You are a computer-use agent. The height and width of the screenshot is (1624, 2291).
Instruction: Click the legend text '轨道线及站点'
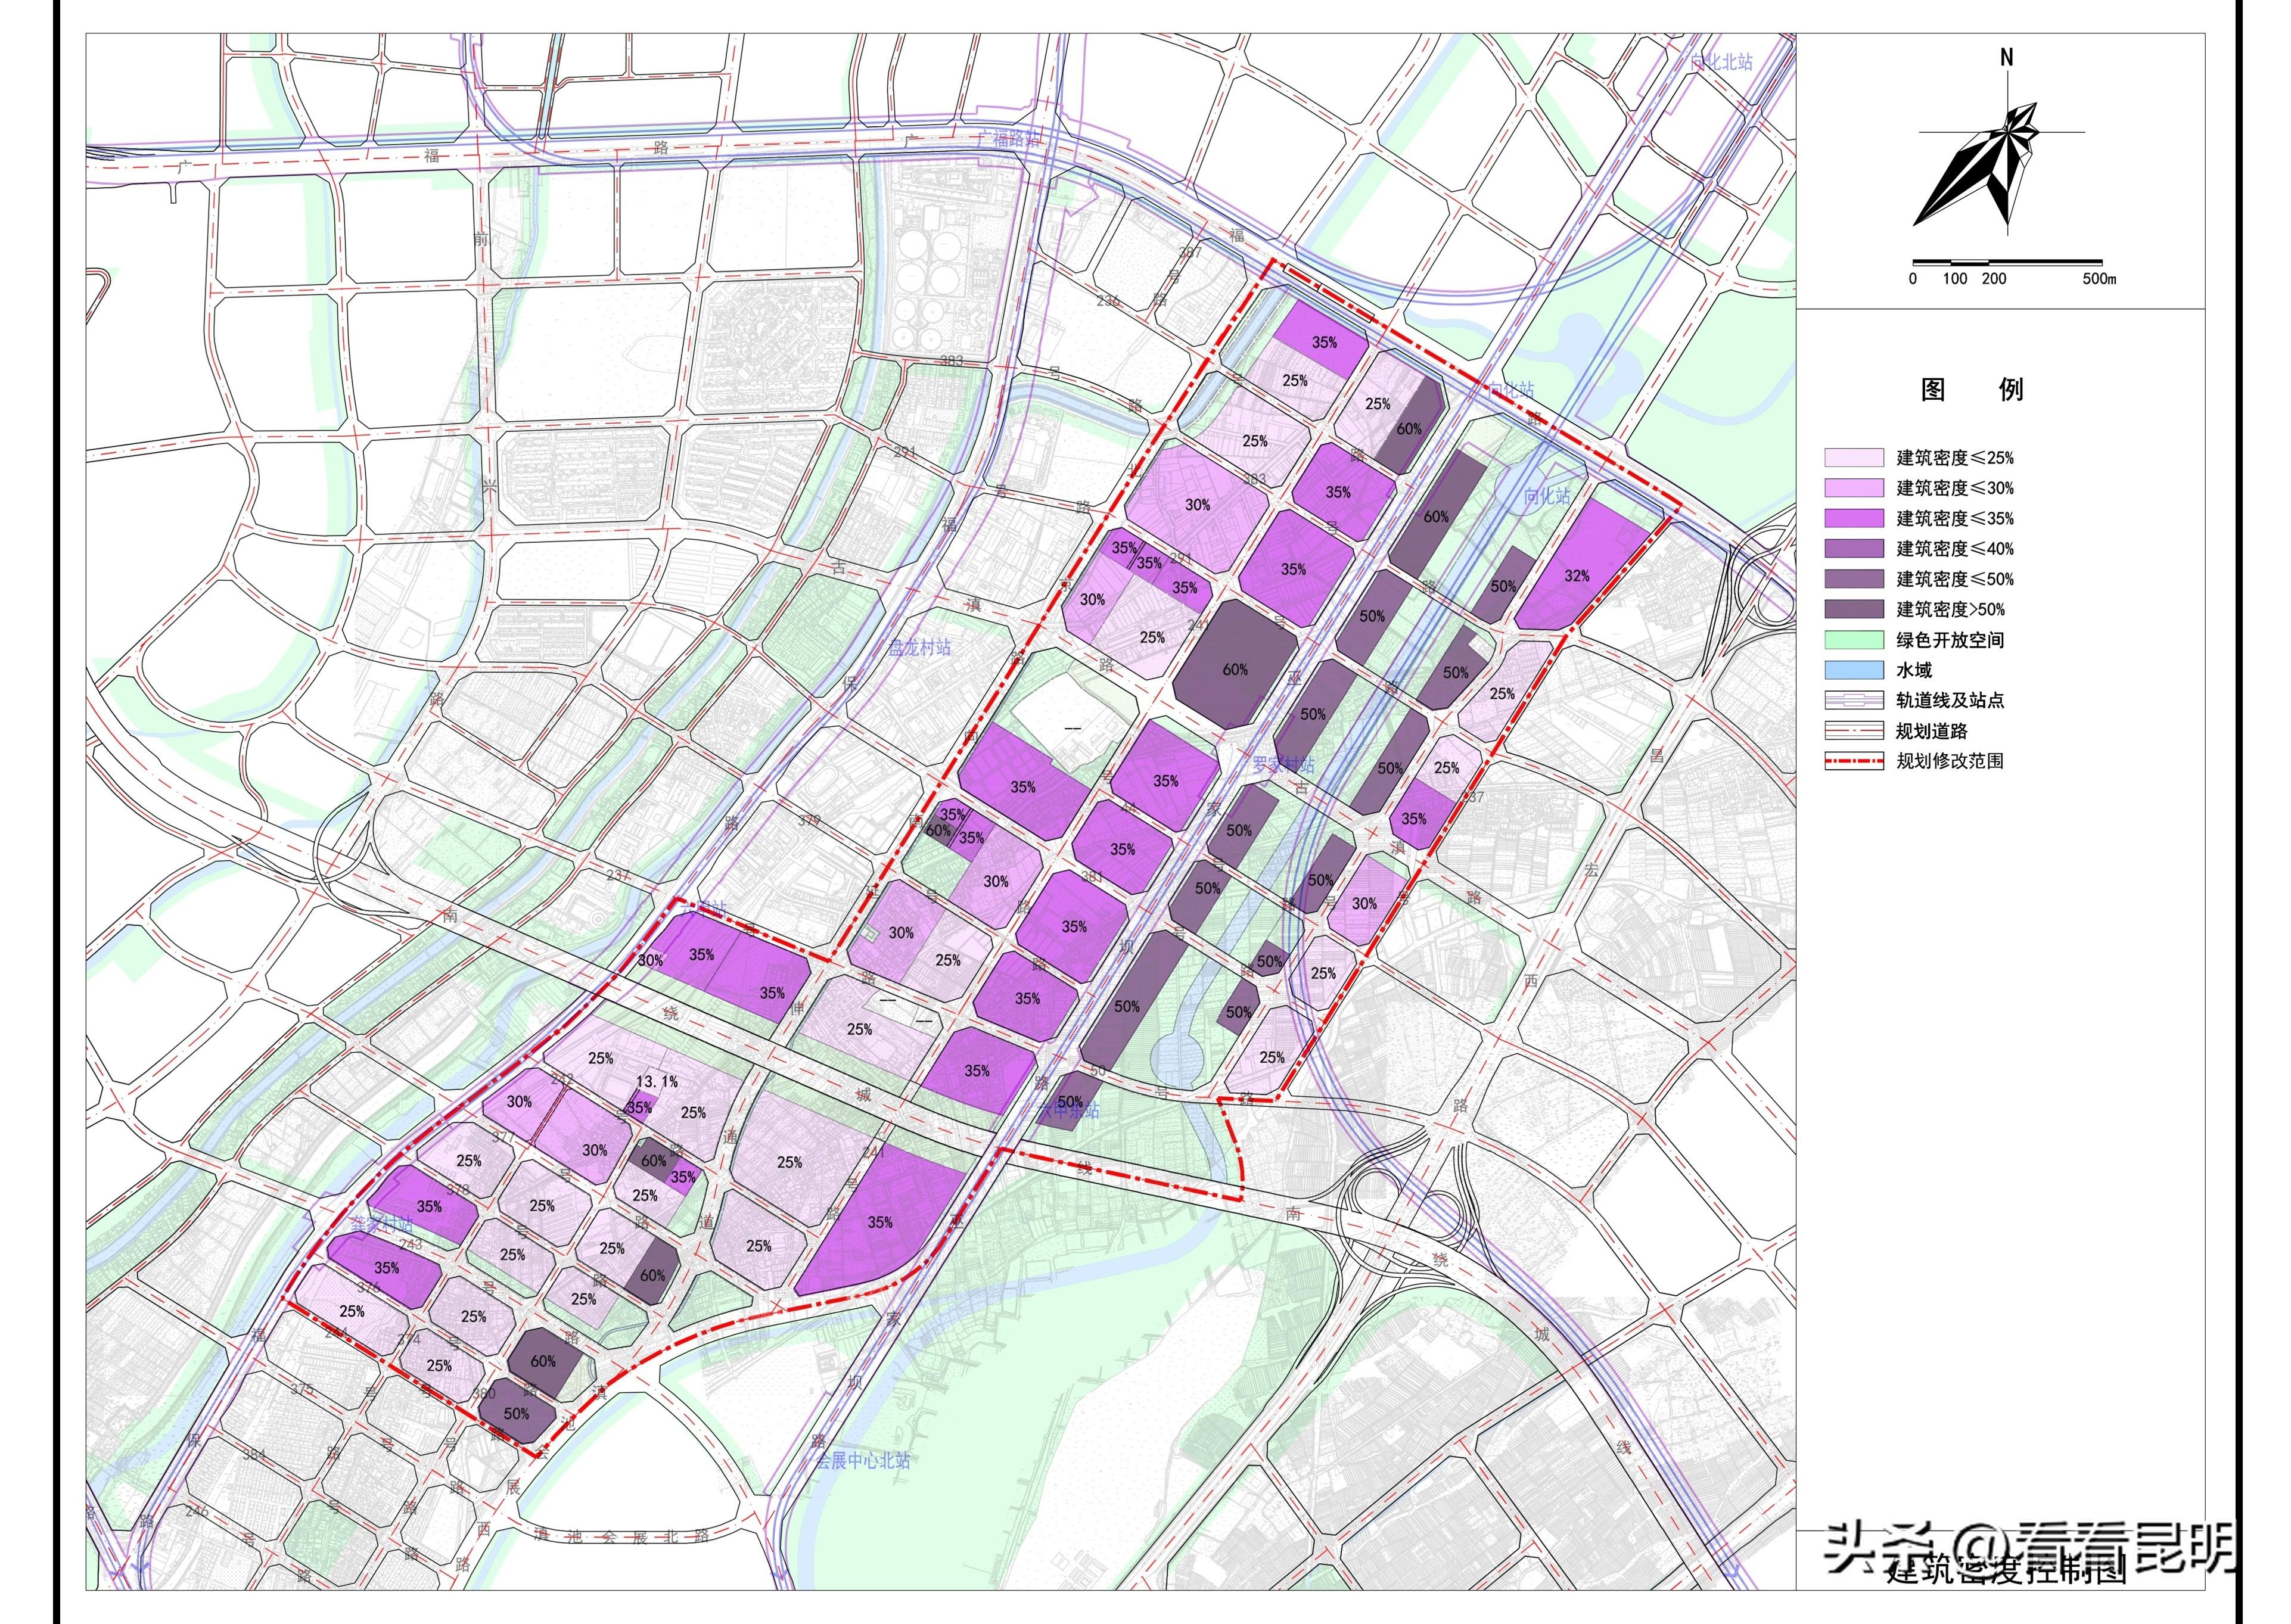(1950, 700)
